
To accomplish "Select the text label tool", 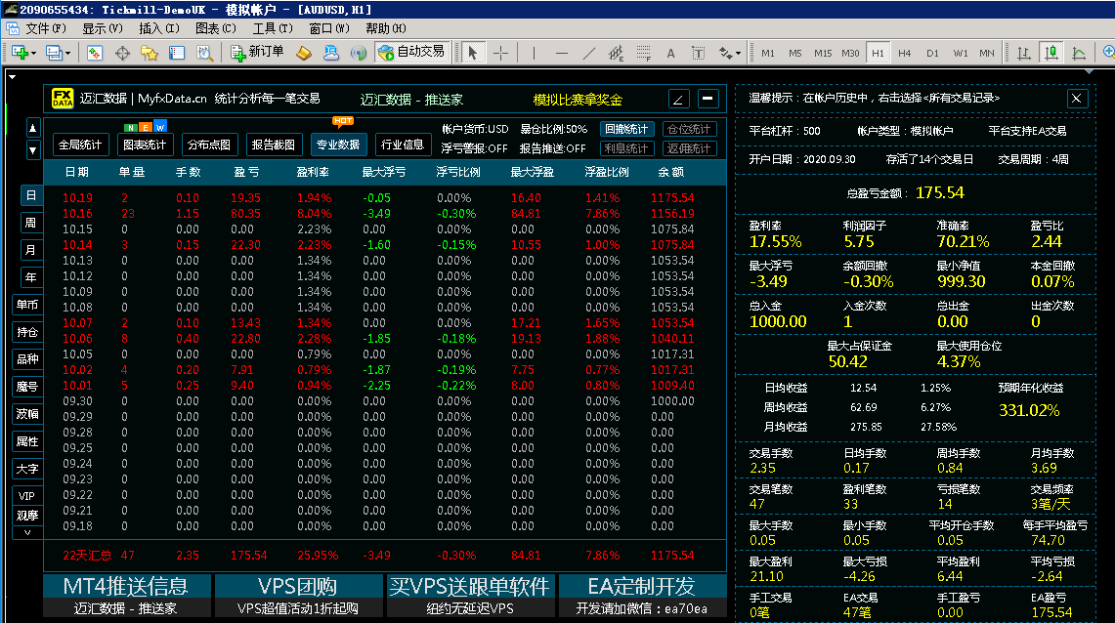I will click(699, 53).
